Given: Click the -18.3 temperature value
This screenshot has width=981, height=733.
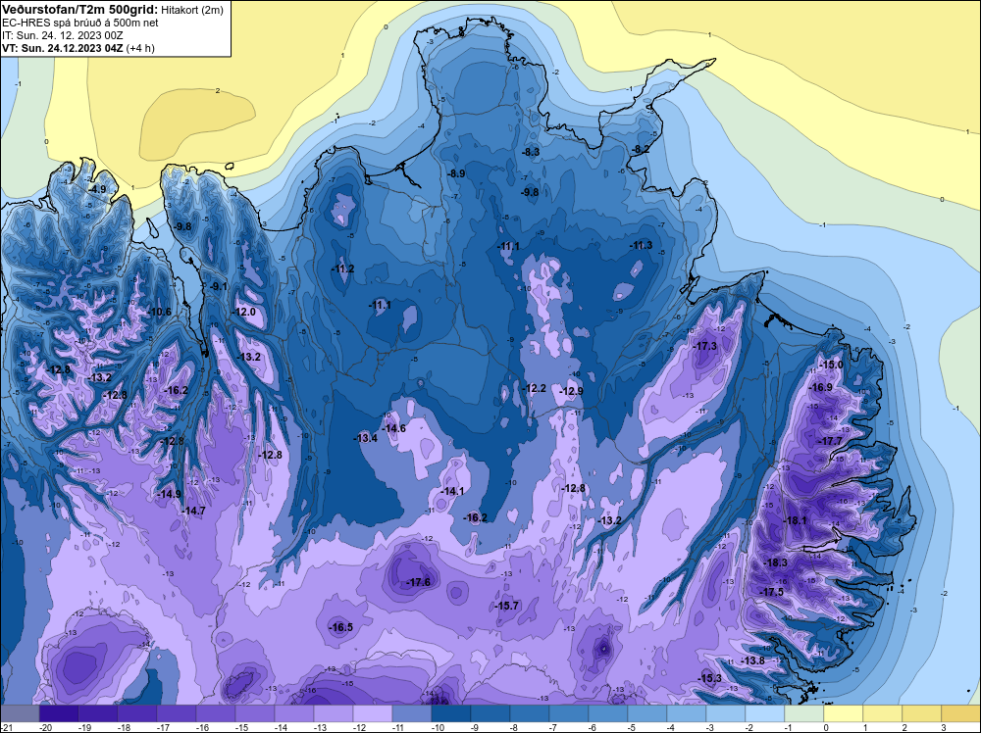Looking at the screenshot, I should (x=776, y=562).
